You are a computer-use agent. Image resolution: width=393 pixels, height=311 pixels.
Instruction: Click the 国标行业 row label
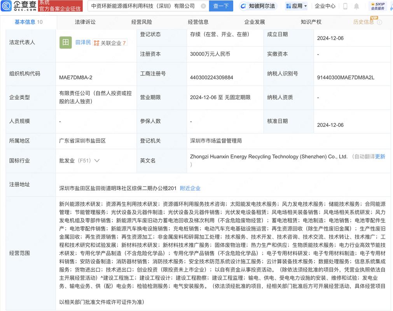point(19,161)
